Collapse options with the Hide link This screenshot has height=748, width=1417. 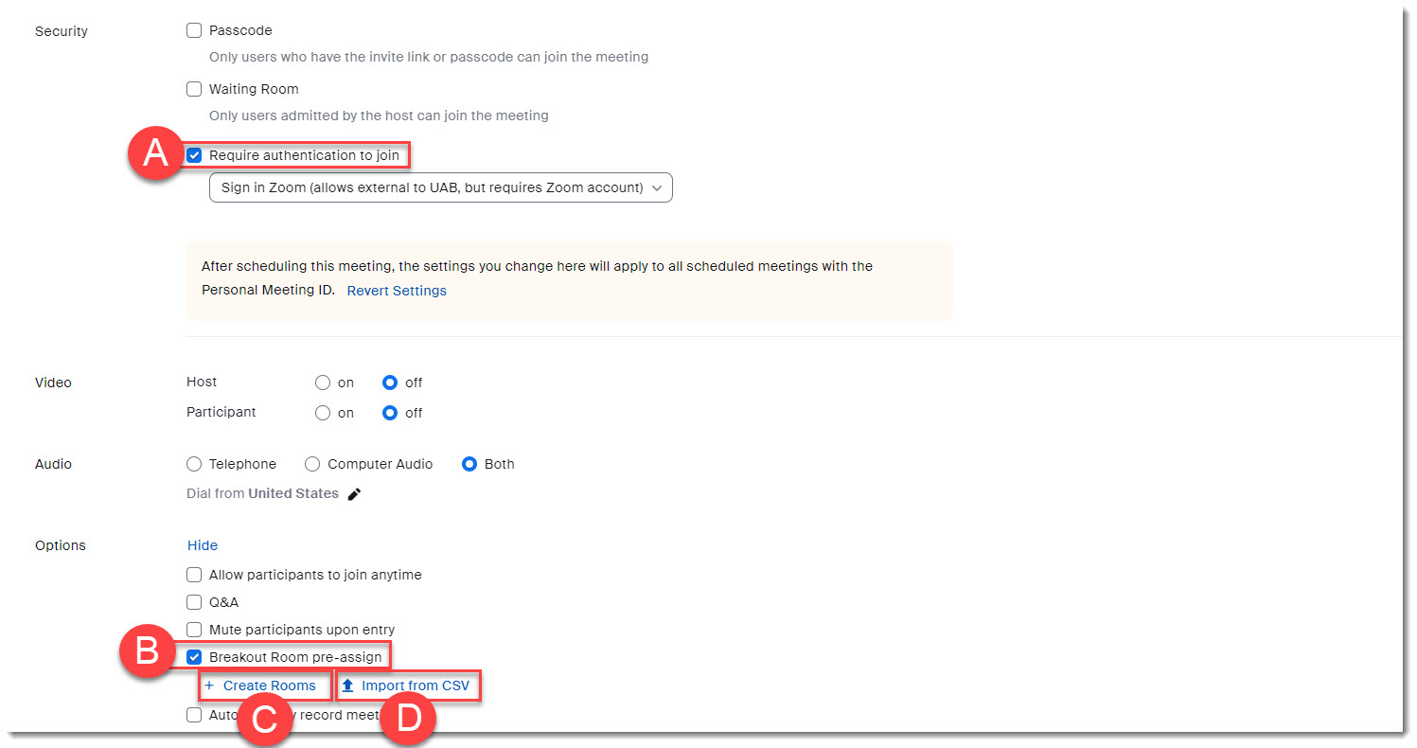(x=203, y=545)
